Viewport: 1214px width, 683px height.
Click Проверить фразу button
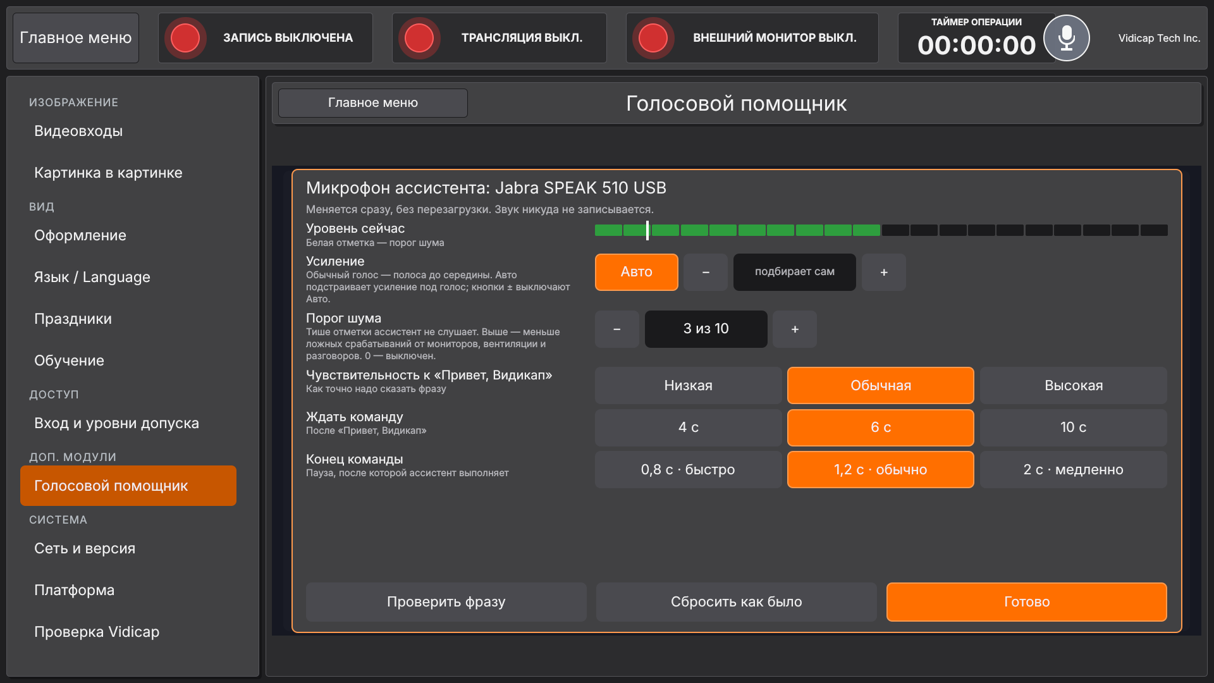pyautogui.click(x=446, y=602)
